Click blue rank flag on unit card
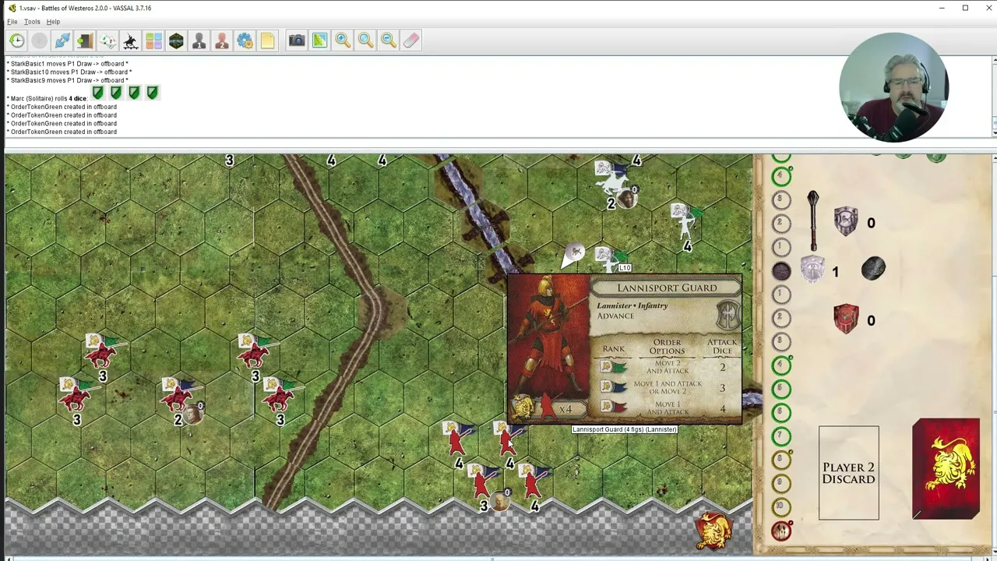997x561 pixels. coord(613,387)
